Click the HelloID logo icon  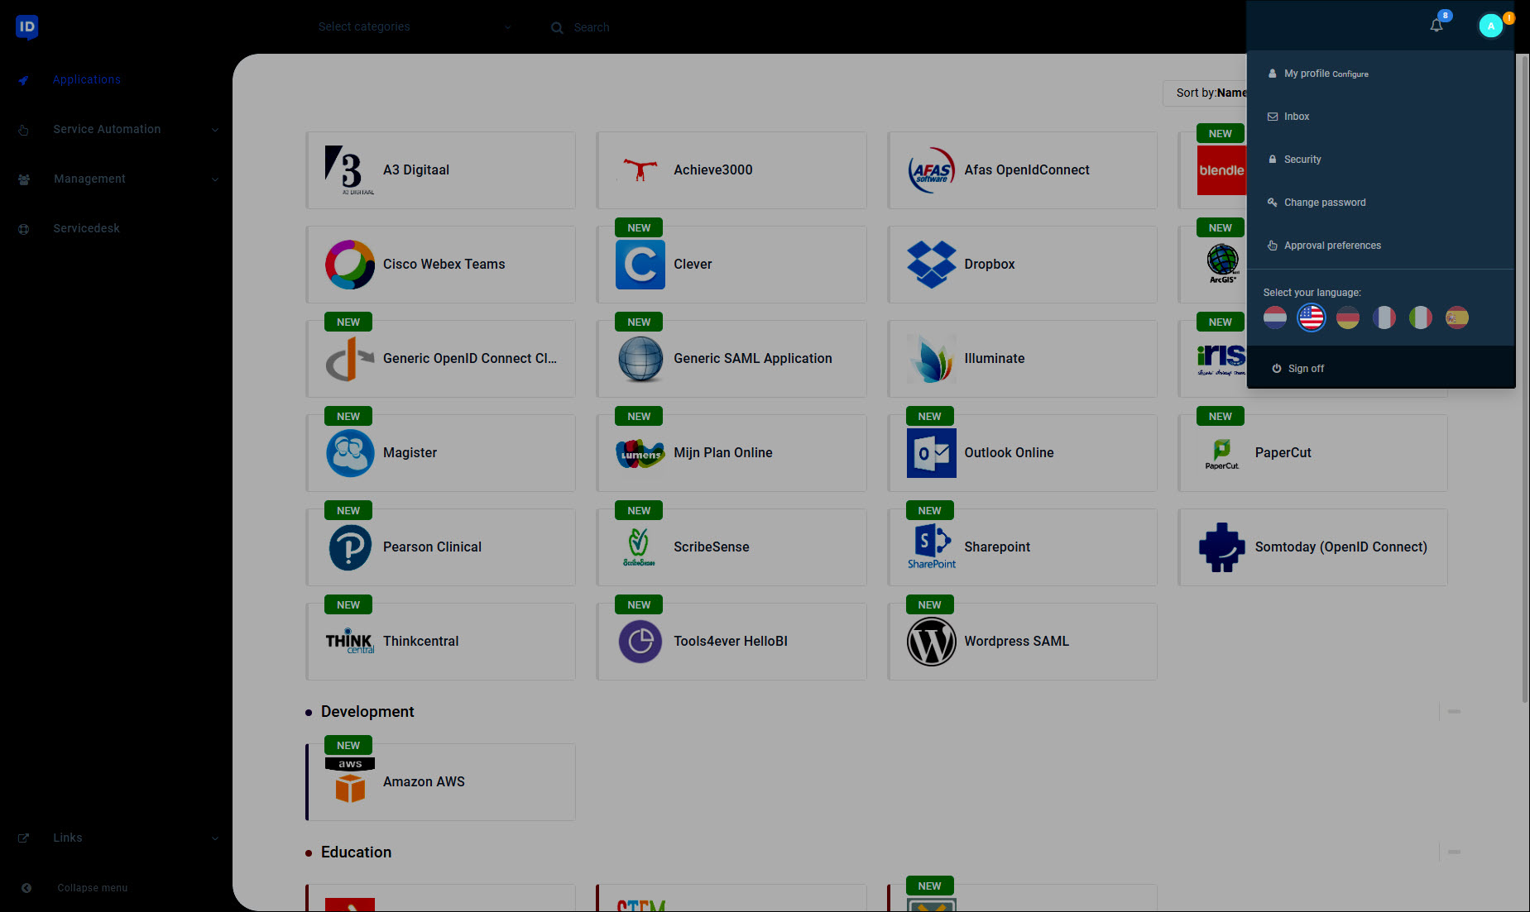(27, 27)
